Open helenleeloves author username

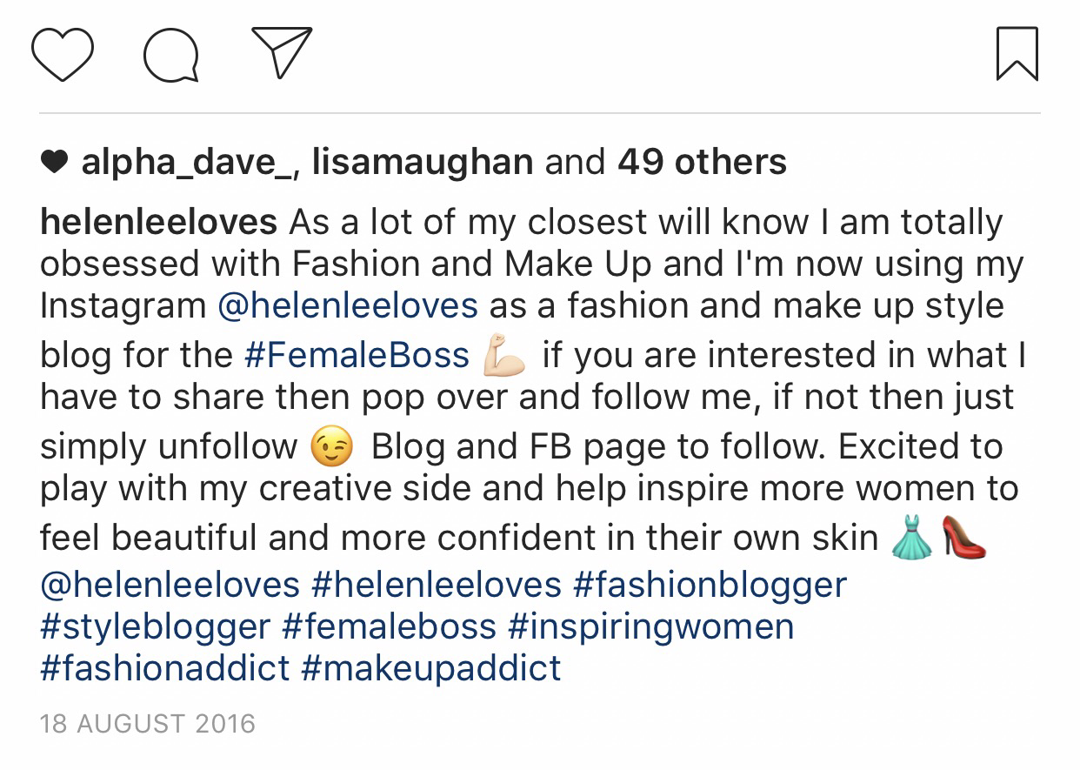coord(158,223)
